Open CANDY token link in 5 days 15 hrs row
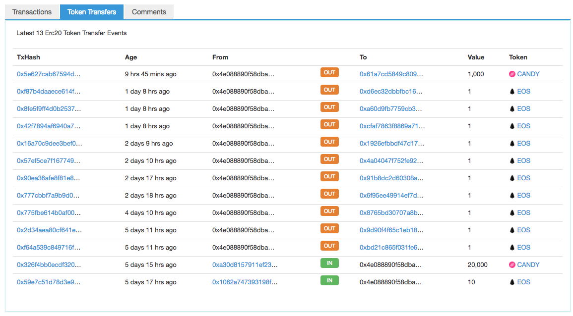This screenshot has height=316, width=573. 528,265
